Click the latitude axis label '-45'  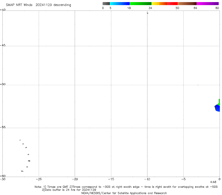[3, 45]
